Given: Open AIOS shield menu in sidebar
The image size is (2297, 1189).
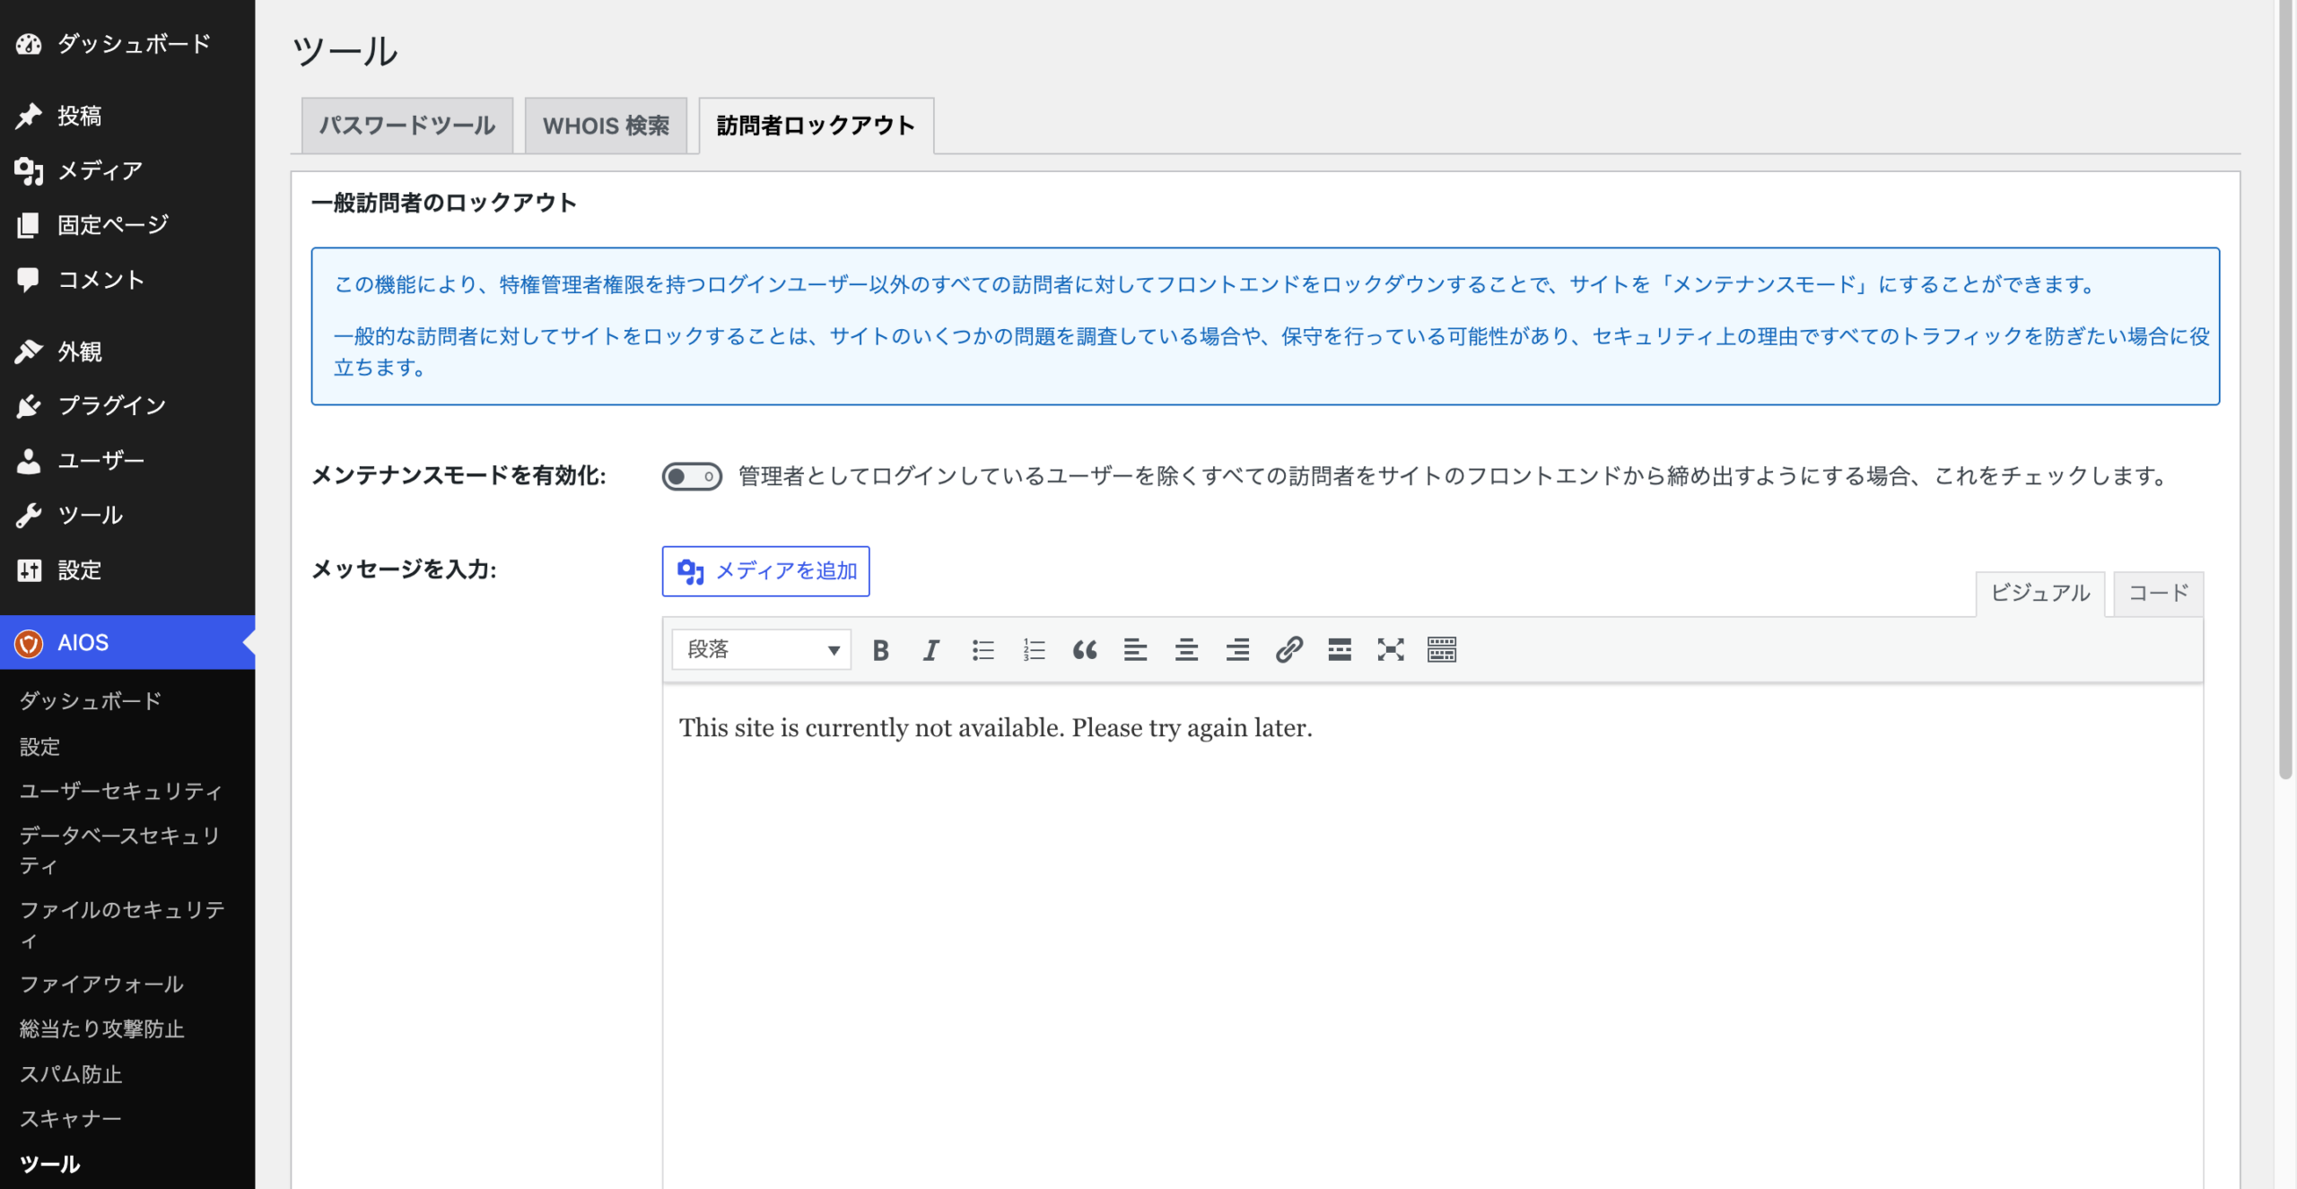Looking at the screenshot, I should [127, 642].
